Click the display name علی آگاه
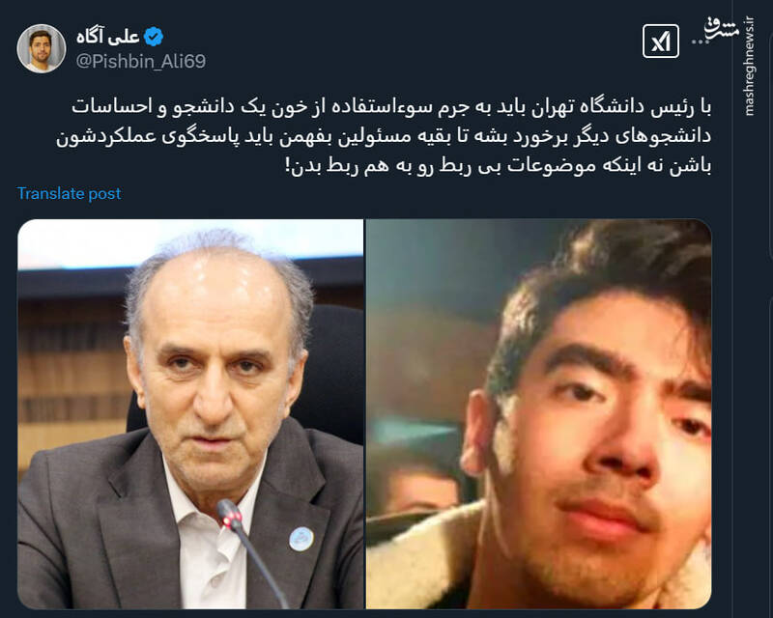Image resolution: width=773 pixels, height=618 pixels. click(108, 37)
